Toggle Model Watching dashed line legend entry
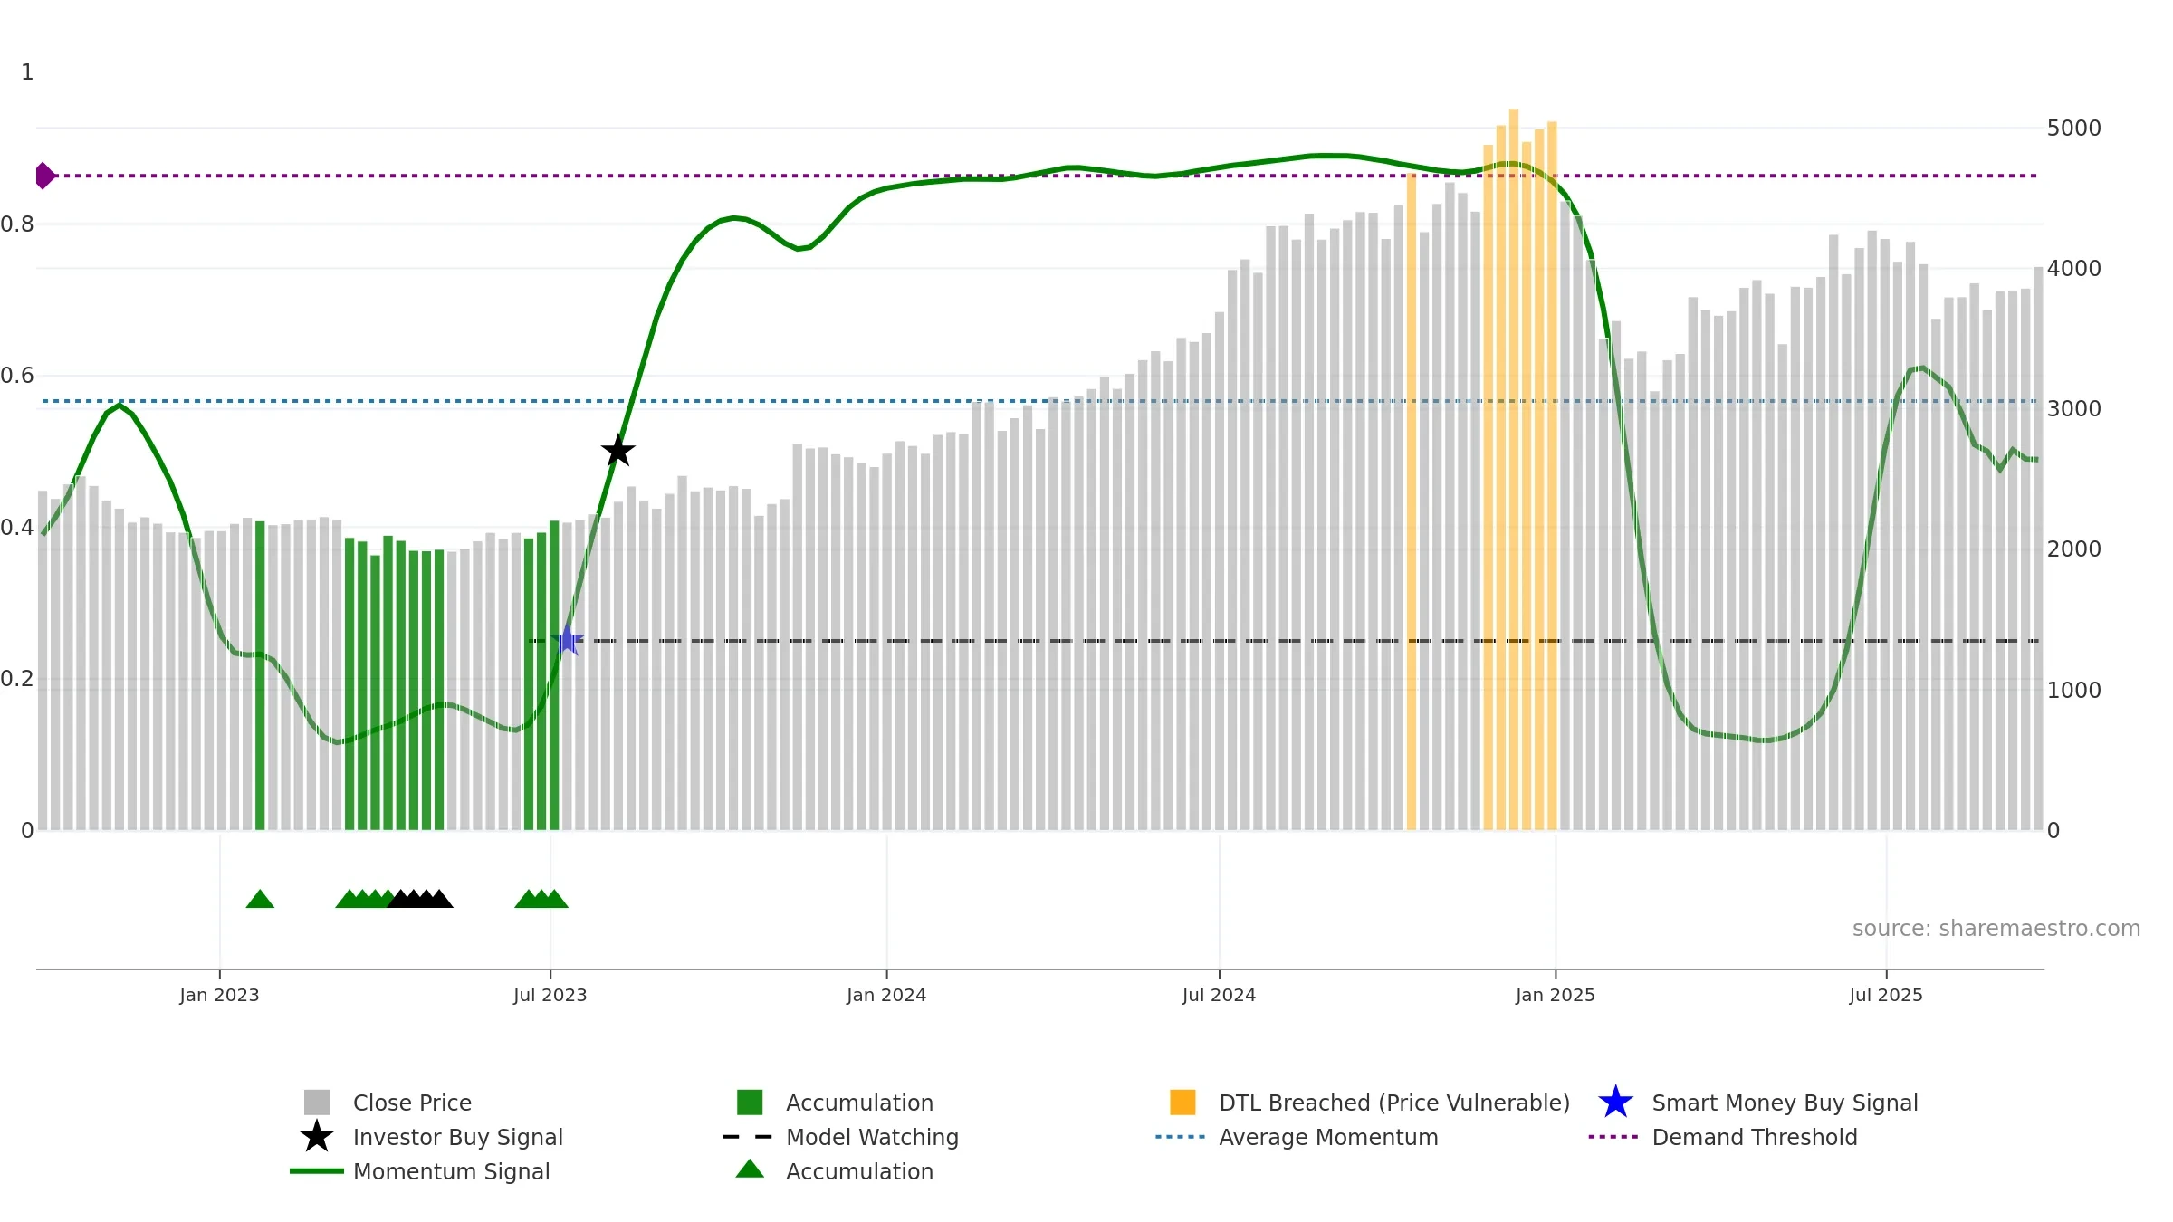Screen dimensions: 2173x1222 pos(871,1137)
